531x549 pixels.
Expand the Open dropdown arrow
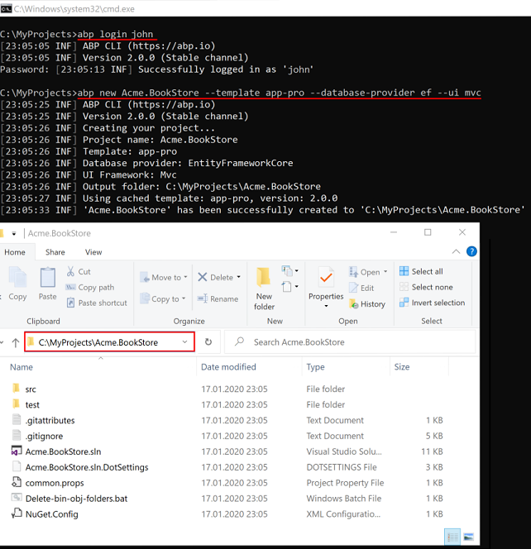point(385,272)
